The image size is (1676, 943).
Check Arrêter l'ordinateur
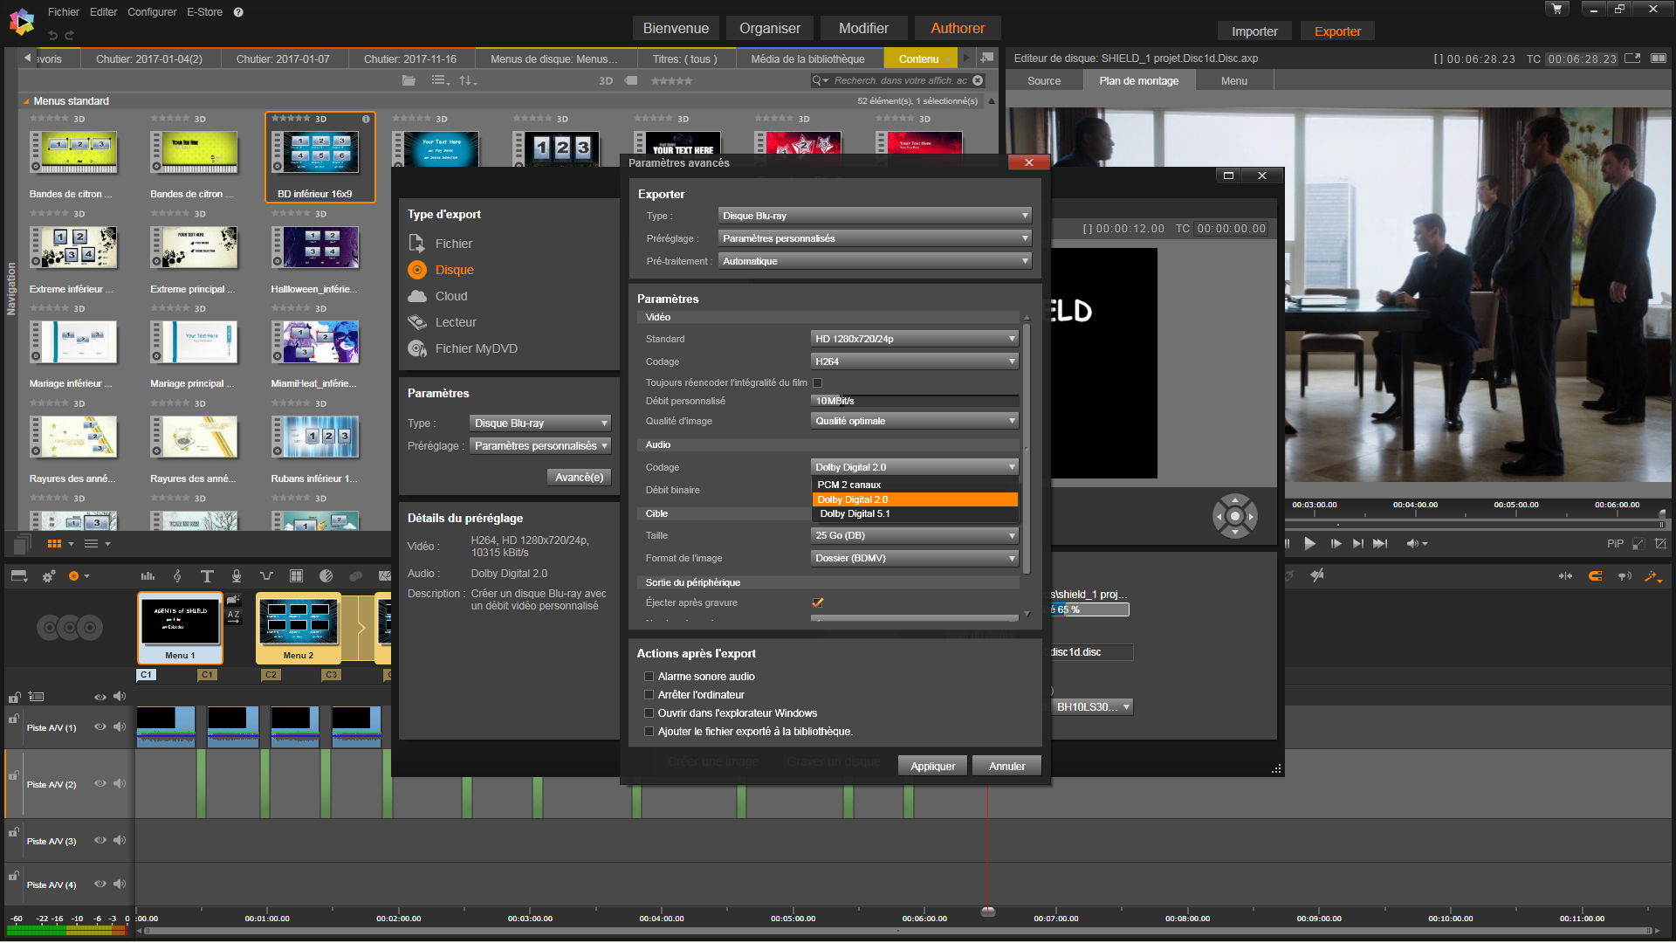tap(649, 694)
